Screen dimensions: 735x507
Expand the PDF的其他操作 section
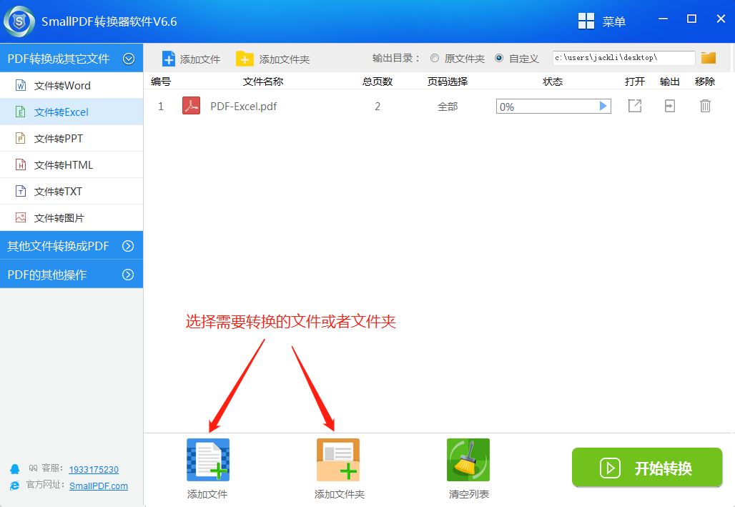click(x=129, y=275)
